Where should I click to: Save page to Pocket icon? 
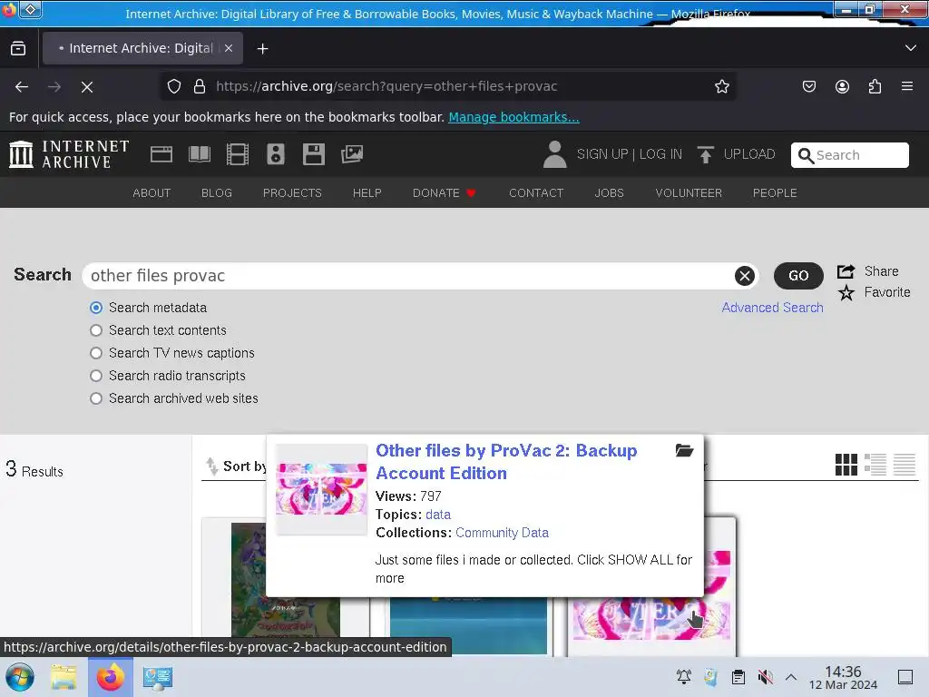(808, 86)
